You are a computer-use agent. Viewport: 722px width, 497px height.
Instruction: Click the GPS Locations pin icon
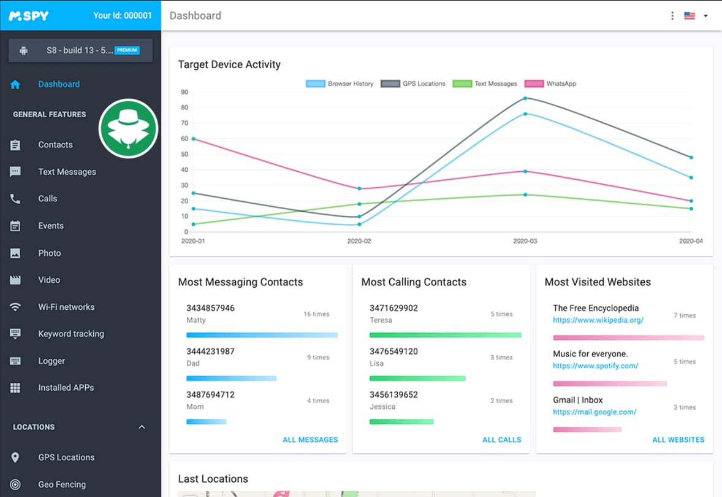pyautogui.click(x=15, y=457)
